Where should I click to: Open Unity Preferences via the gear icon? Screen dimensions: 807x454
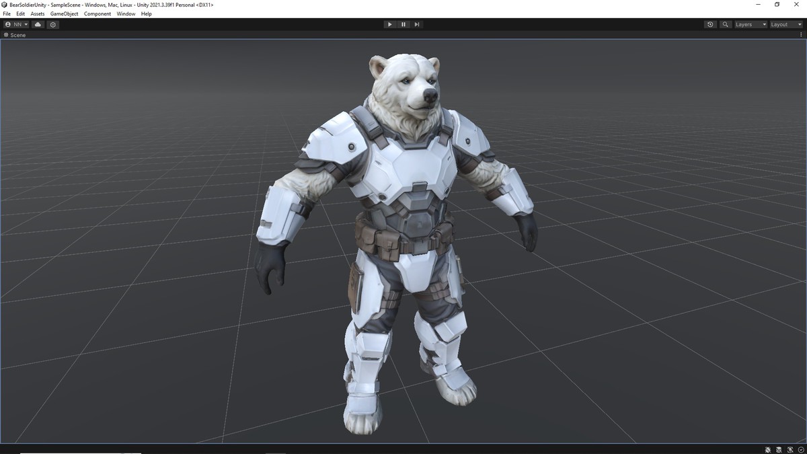coord(52,24)
